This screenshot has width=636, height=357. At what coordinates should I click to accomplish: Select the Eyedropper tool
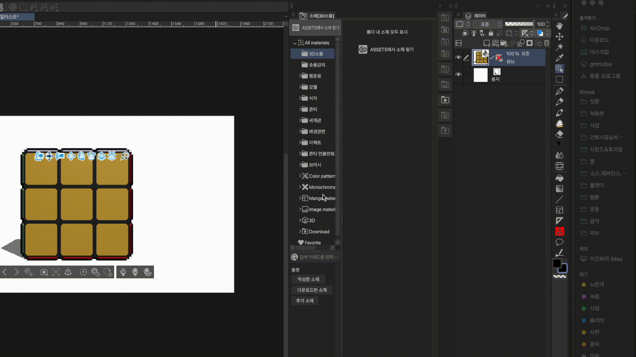(x=559, y=58)
